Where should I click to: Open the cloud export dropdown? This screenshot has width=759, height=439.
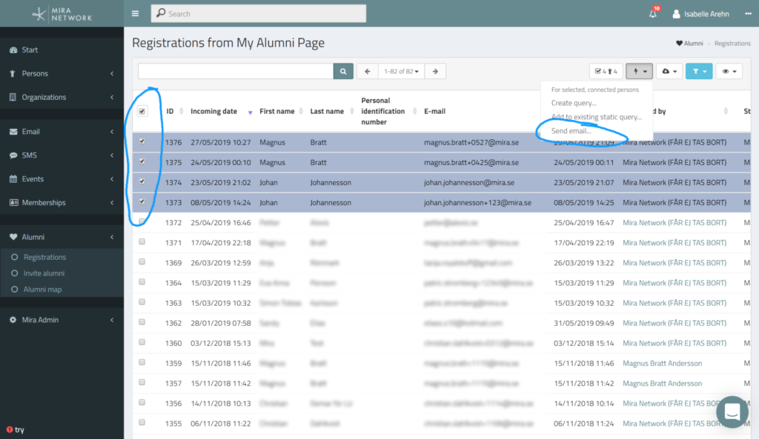click(669, 71)
